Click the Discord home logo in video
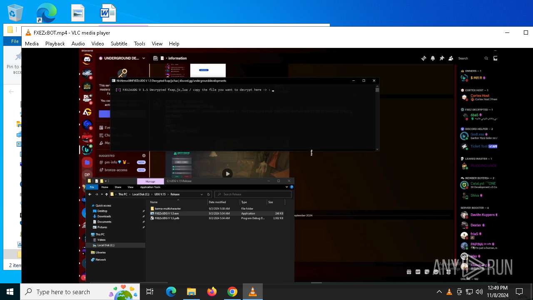 (87, 60)
